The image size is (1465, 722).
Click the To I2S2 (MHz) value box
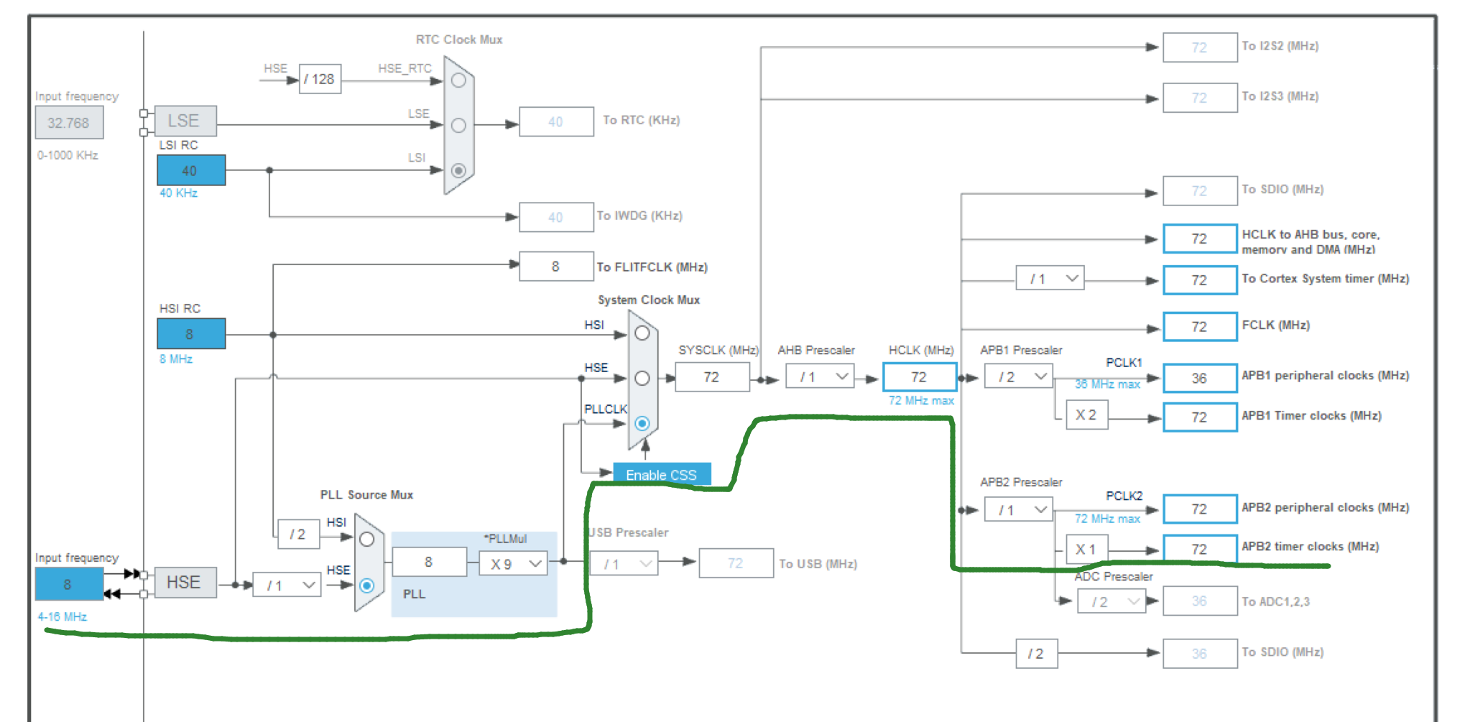pyautogui.click(x=1200, y=47)
